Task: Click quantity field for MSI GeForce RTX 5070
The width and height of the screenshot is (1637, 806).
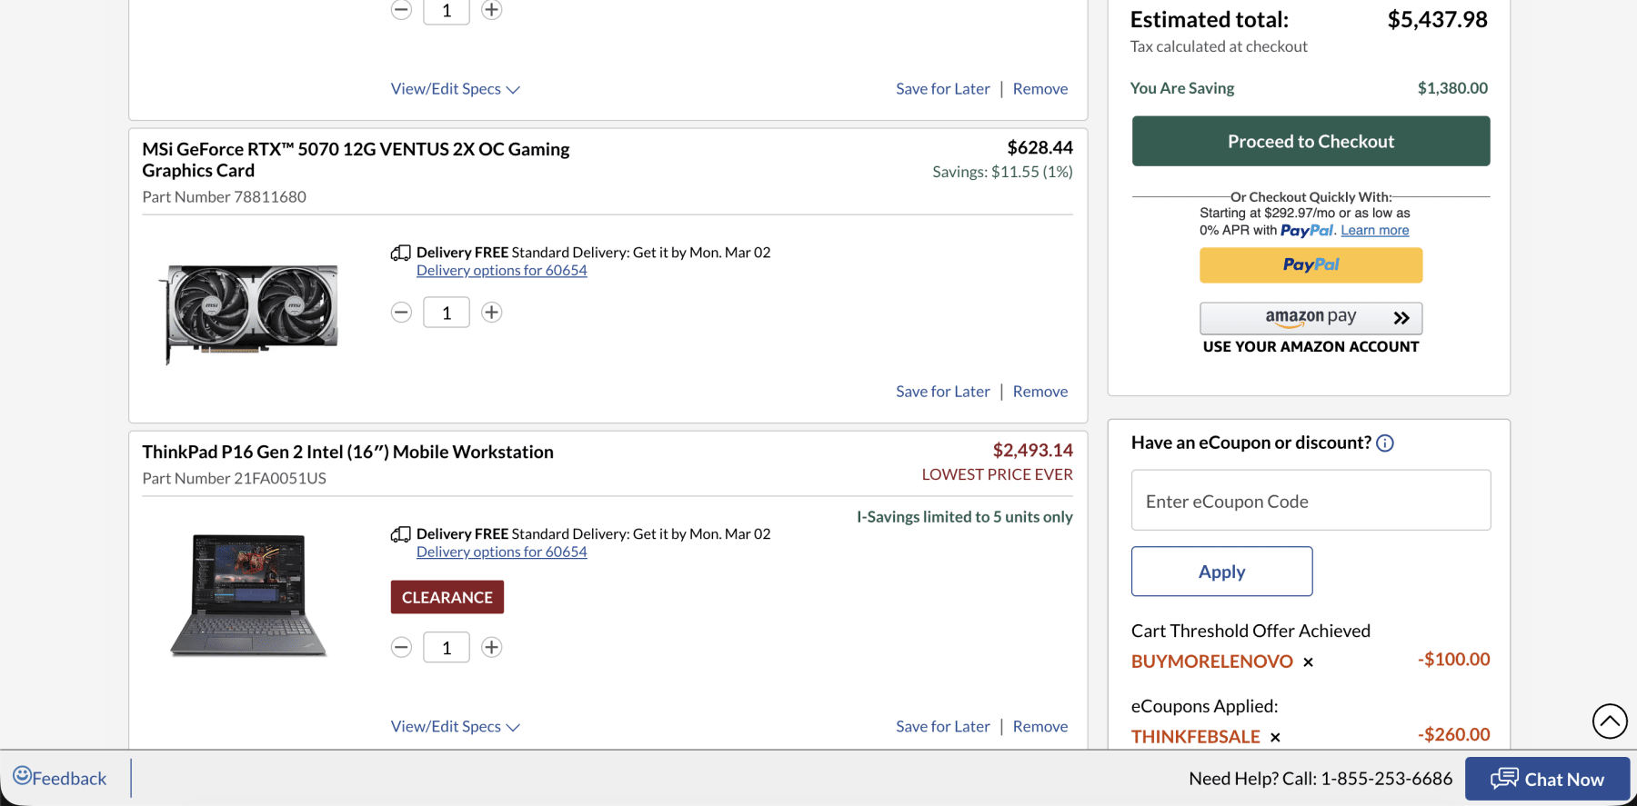Action: coord(447,313)
